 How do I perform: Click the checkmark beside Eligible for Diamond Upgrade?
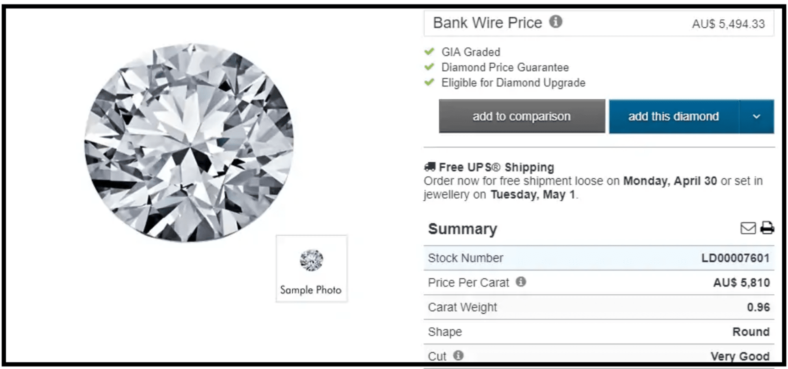(429, 82)
